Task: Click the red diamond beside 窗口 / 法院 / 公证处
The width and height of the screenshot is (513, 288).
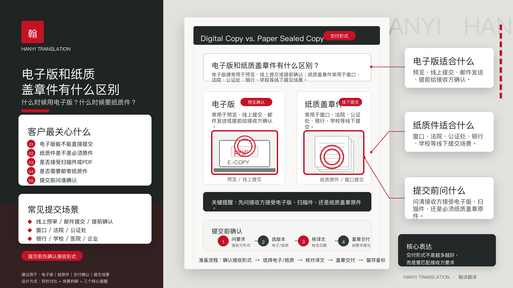Action: (30, 230)
